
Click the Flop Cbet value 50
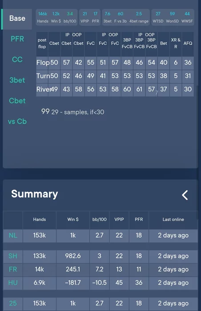(54, 63)
